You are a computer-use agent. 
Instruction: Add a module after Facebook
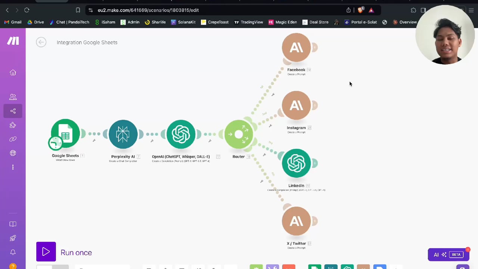click(315, 47)
